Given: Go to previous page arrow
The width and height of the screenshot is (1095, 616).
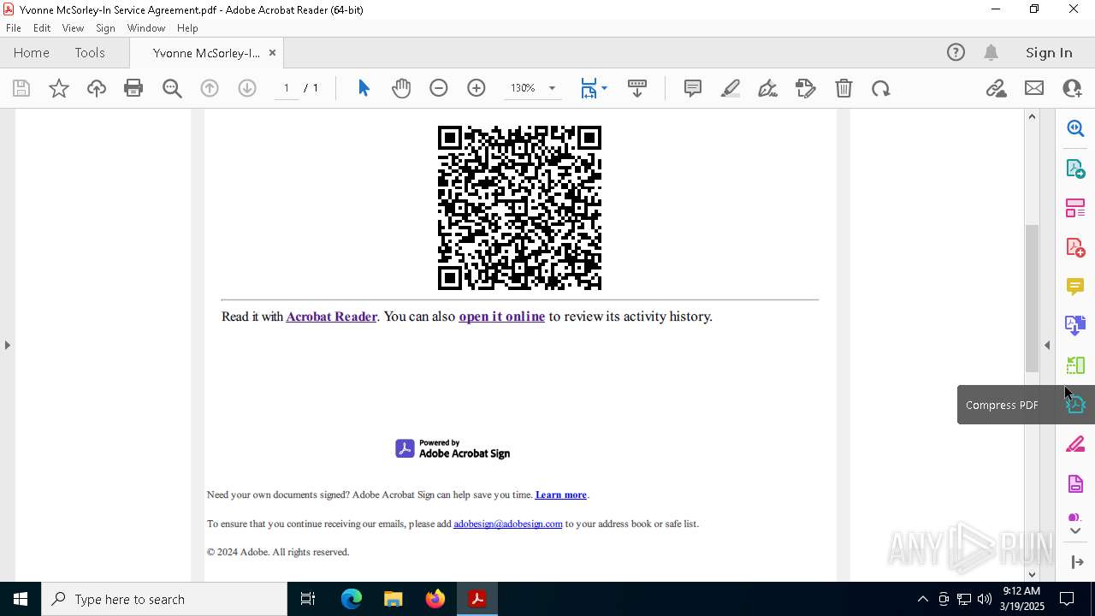Looking at the screenshot, I should pos(210,88).
